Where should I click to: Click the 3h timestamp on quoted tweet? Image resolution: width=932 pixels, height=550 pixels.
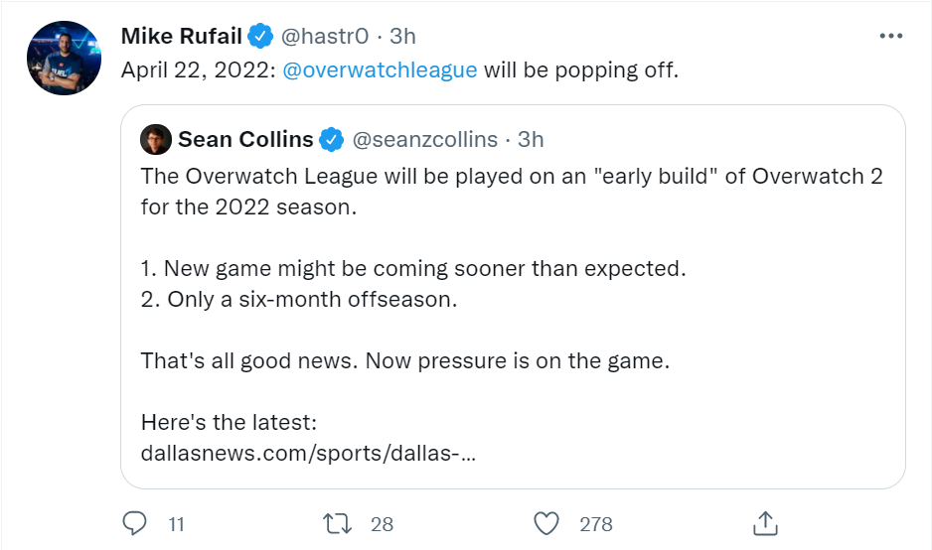pos(532,139)
